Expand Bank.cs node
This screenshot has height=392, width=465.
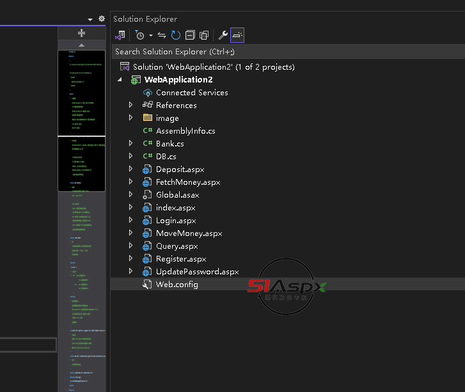pyautogui.click(x=130, y=143)
